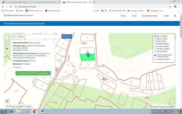Select the Карта Google radio option
Viewport: 182px width, 114px height.
[155, 39]
